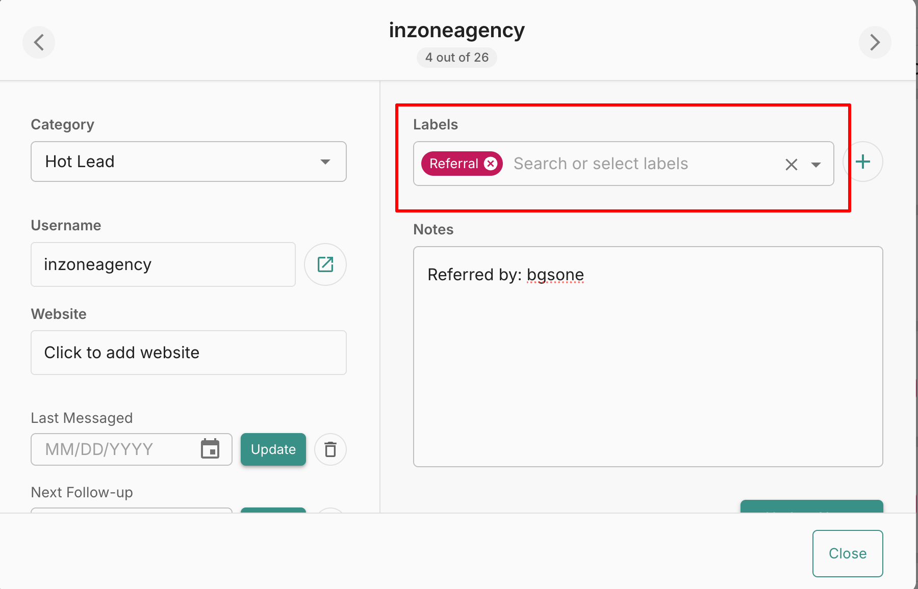The image size is (918, 589).
Task: Click the 4 out of 26 counter badge
Action: pos(457,58)
